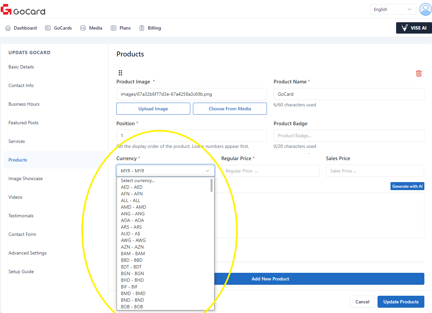Collapse the MYR currency dropdown

165,171
